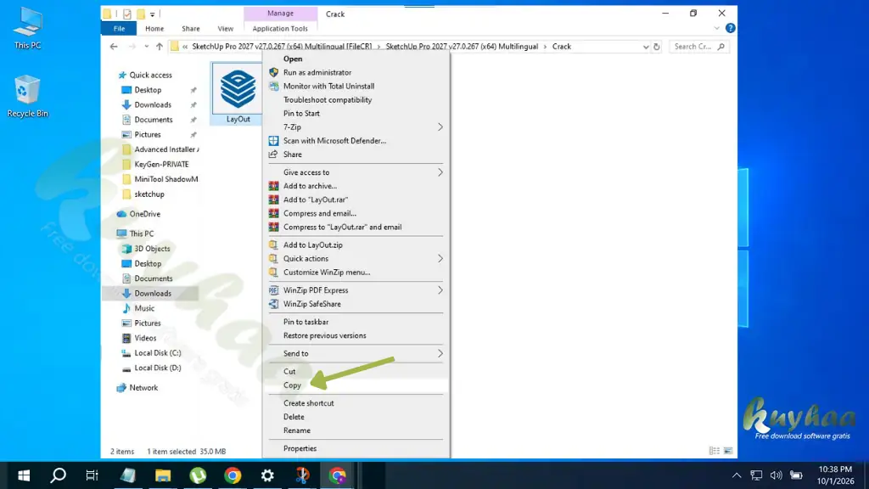Click Run as administrator shield icon

(x=274, y=73)
